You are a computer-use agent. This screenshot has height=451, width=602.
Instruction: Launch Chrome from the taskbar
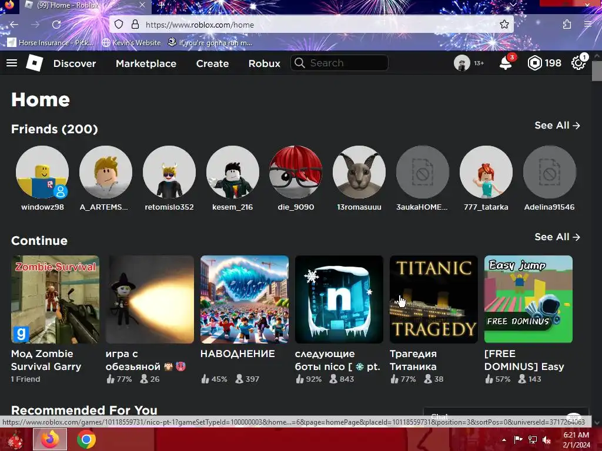tap(86, 439)
